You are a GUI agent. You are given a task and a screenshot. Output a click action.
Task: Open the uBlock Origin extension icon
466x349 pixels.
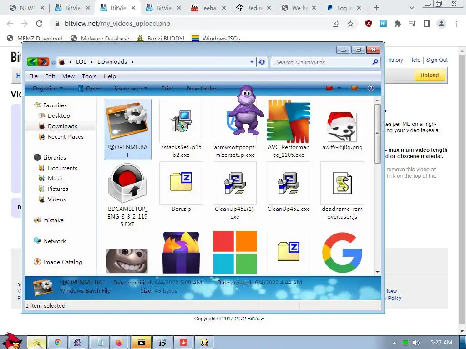pos(369,24)
